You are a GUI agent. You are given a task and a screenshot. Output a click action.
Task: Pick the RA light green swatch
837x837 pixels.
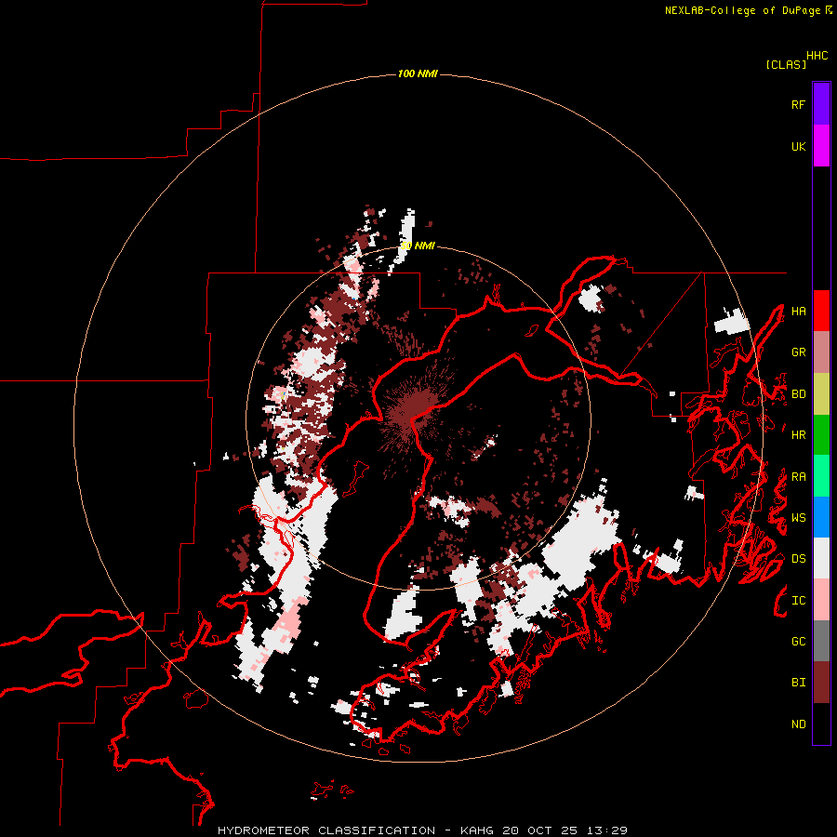821,476
